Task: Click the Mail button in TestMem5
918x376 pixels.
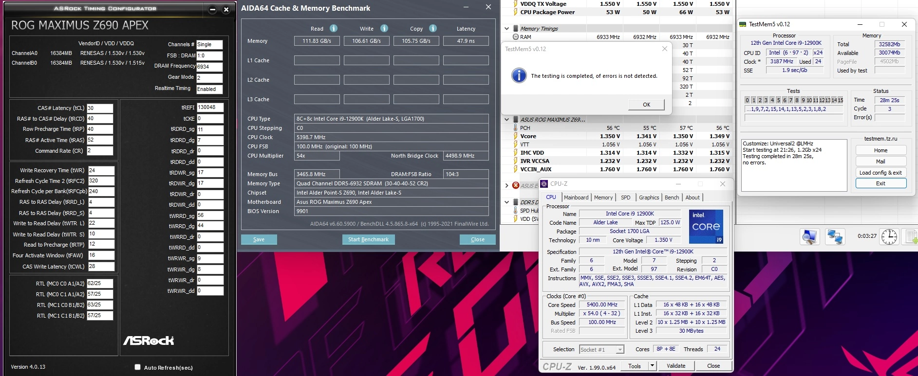Action: point(881,161)
